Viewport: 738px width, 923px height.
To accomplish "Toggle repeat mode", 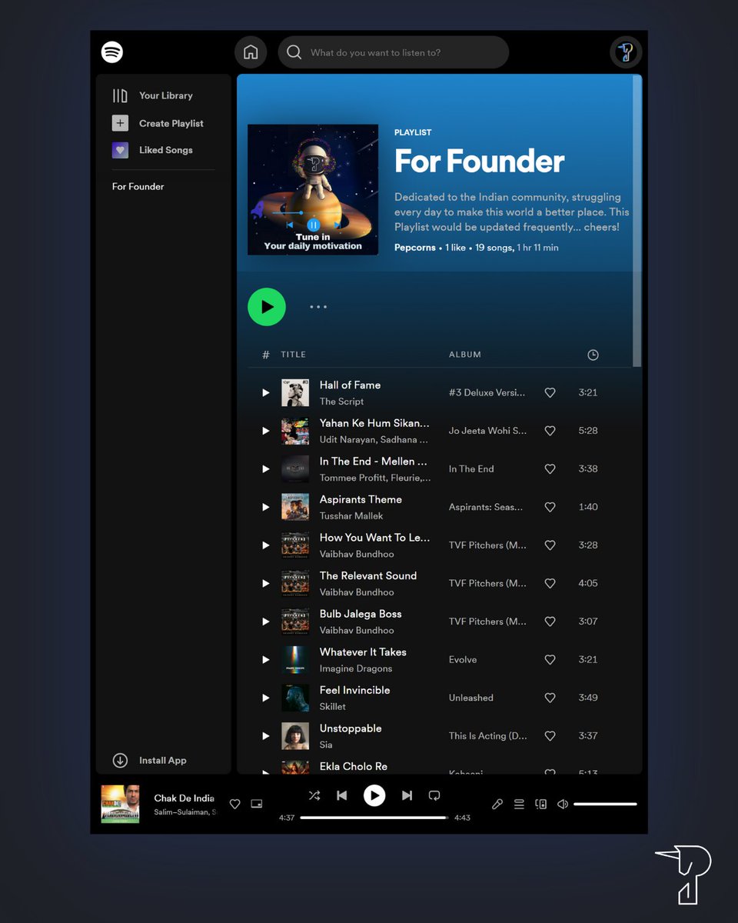I will coord(434,795).
